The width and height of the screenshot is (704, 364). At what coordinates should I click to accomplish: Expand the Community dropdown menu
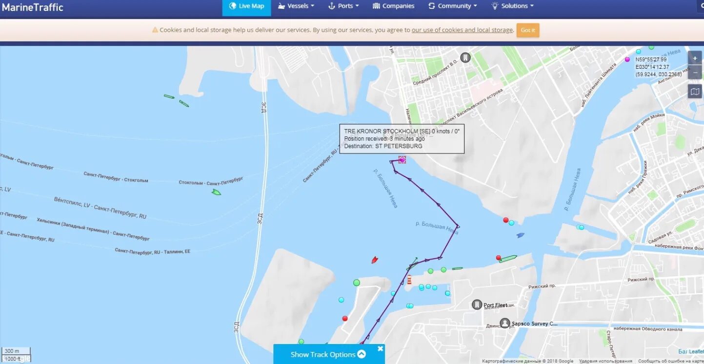(452, 6)
